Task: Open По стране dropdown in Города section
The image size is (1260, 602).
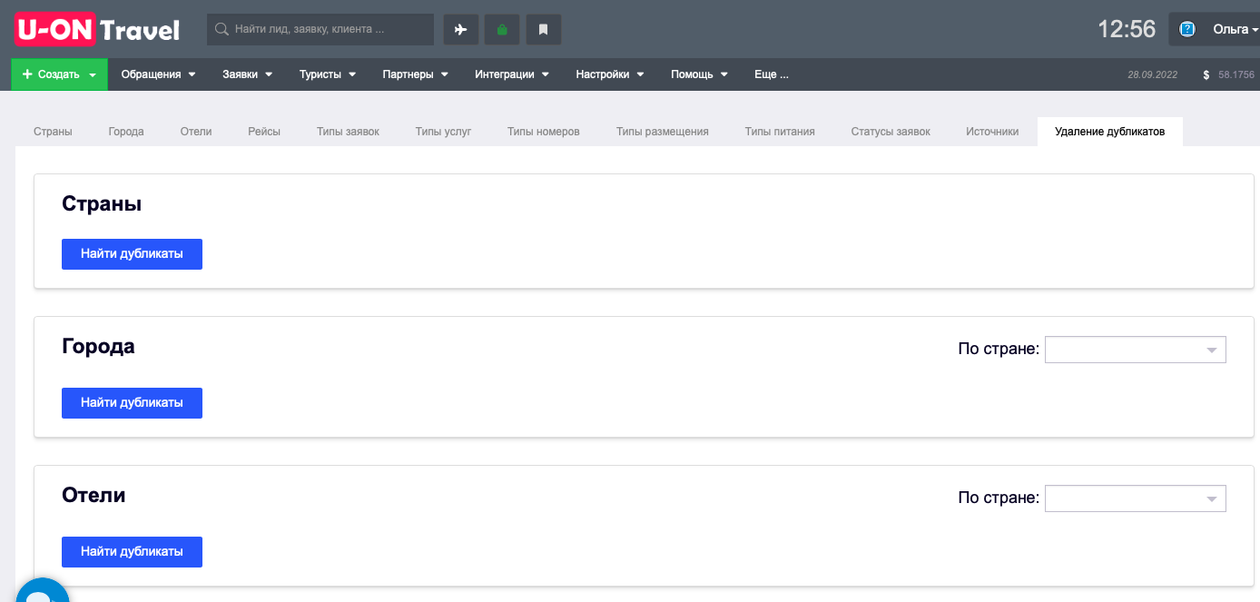Action: point(1136,350)
